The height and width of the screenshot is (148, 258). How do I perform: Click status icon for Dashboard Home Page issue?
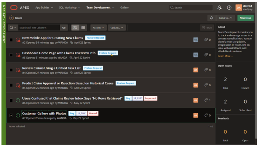tap(18, 55)
